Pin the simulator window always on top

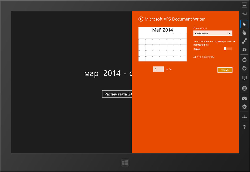[244, 14]
